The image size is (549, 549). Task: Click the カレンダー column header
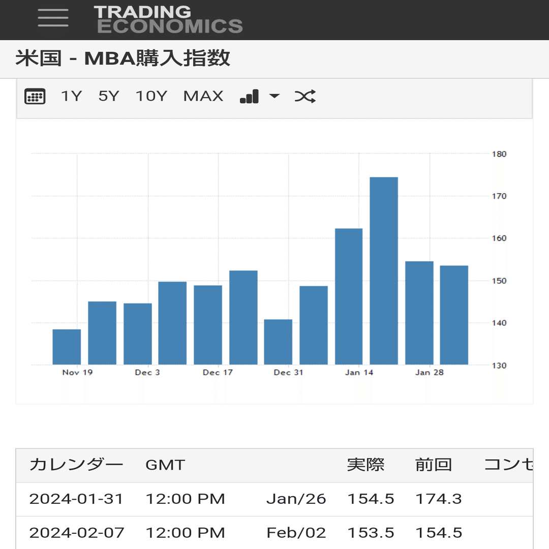pos(76,465)
